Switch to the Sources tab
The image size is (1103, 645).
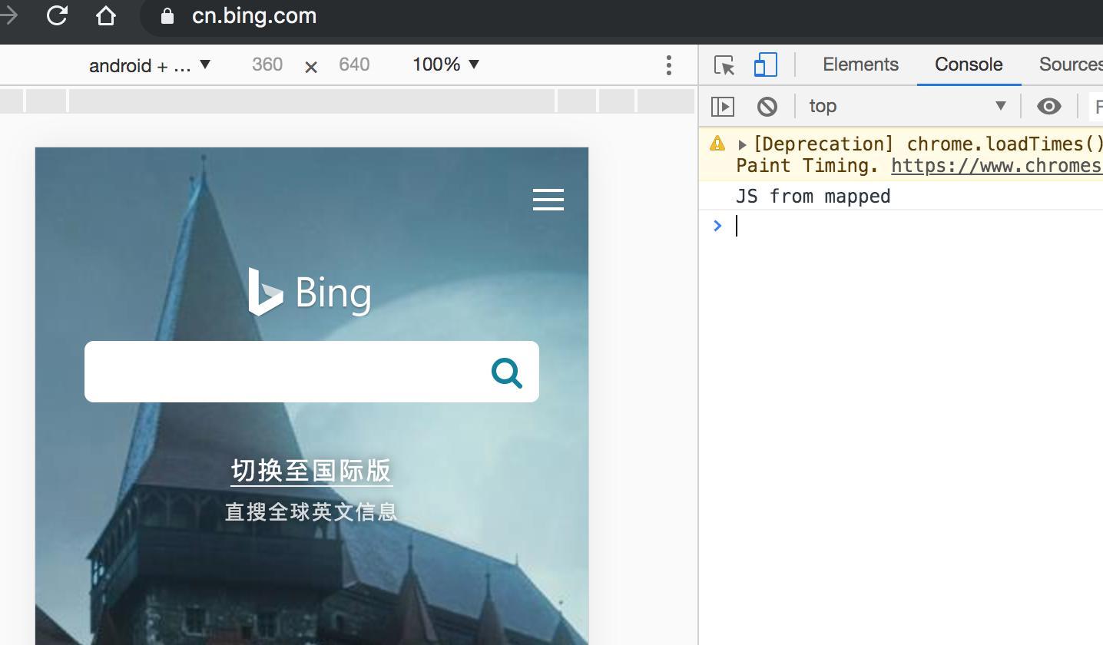[x=1070, y=64]
